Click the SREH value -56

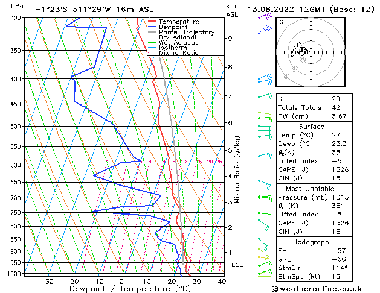pos(338,259)
